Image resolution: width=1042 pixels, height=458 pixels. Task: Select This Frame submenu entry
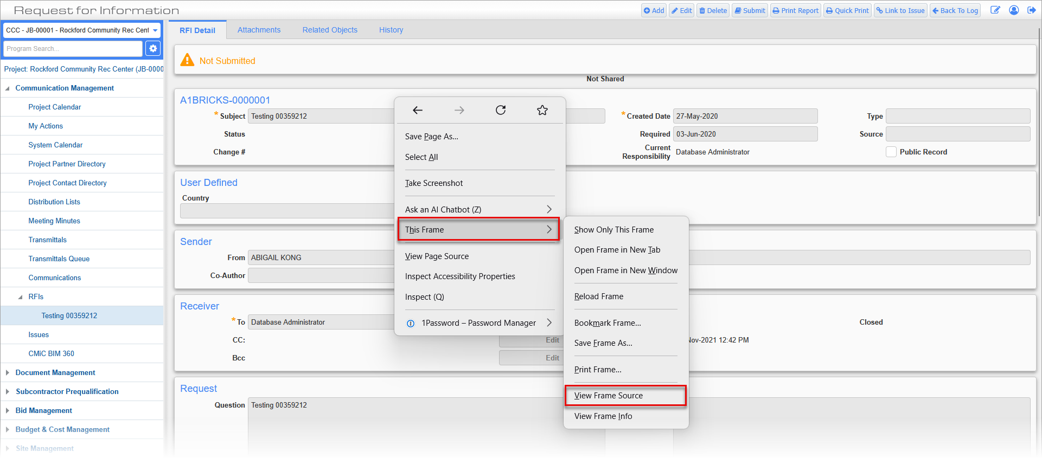[x=478, y=230]
